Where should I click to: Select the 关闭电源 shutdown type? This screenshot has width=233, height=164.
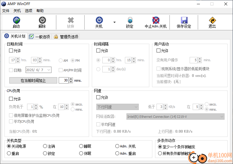coord(9,146)
